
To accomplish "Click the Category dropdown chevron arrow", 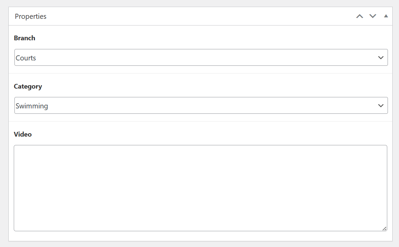I will click(x=381, y=106).
